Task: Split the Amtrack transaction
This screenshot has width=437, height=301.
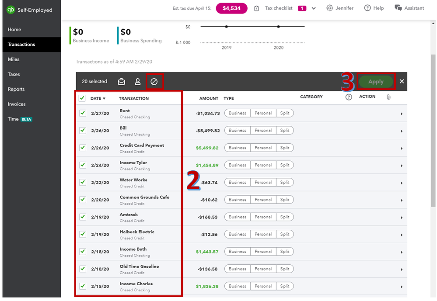Action: point(284,217)
